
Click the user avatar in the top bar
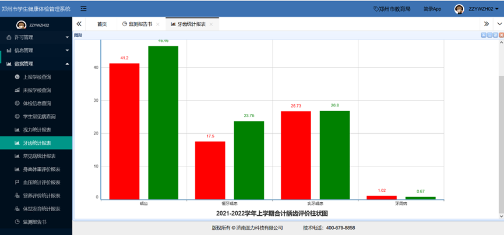tap(459, 9)
